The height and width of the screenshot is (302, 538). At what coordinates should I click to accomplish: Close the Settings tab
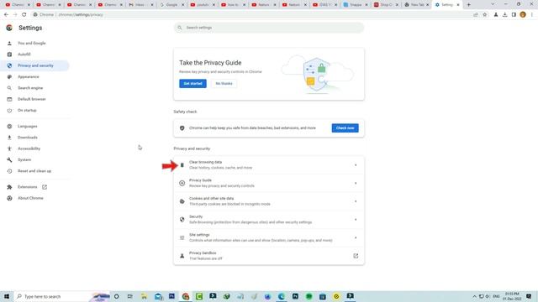click(x=457, y=5)
